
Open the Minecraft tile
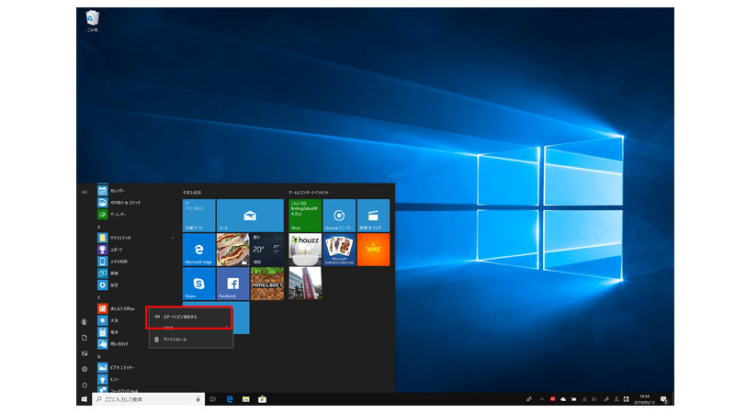pos(267,284)
